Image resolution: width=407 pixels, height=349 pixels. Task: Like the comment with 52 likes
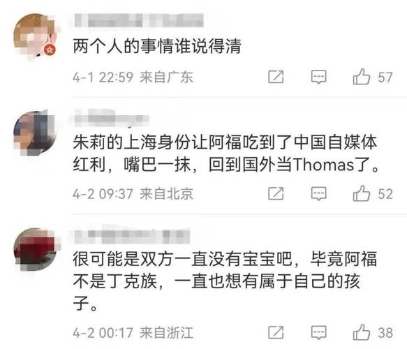[x=362, y=193]
